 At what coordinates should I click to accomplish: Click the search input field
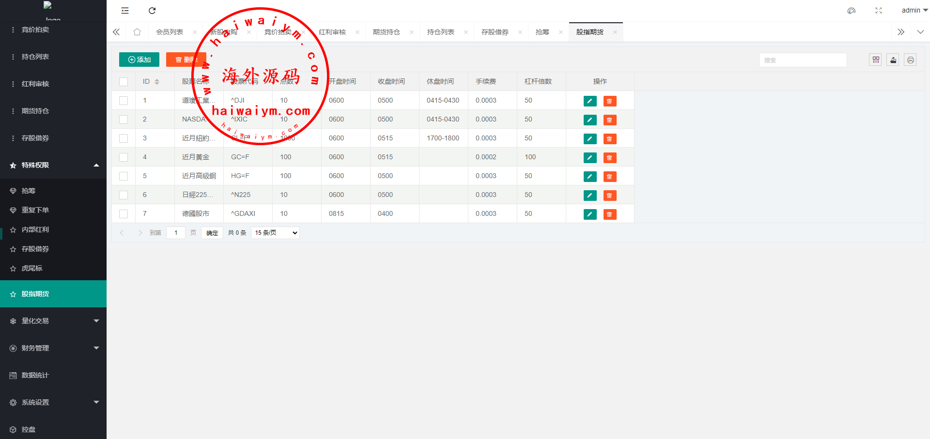(x=803, y=60)
